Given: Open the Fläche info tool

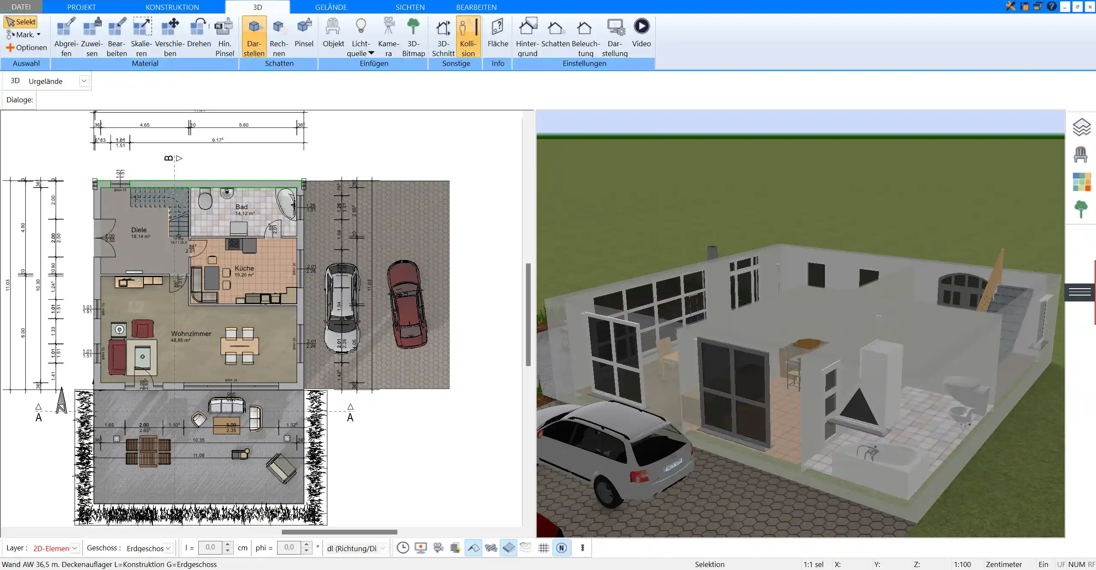Looking at the screenshot, I should tap(498, 33).
